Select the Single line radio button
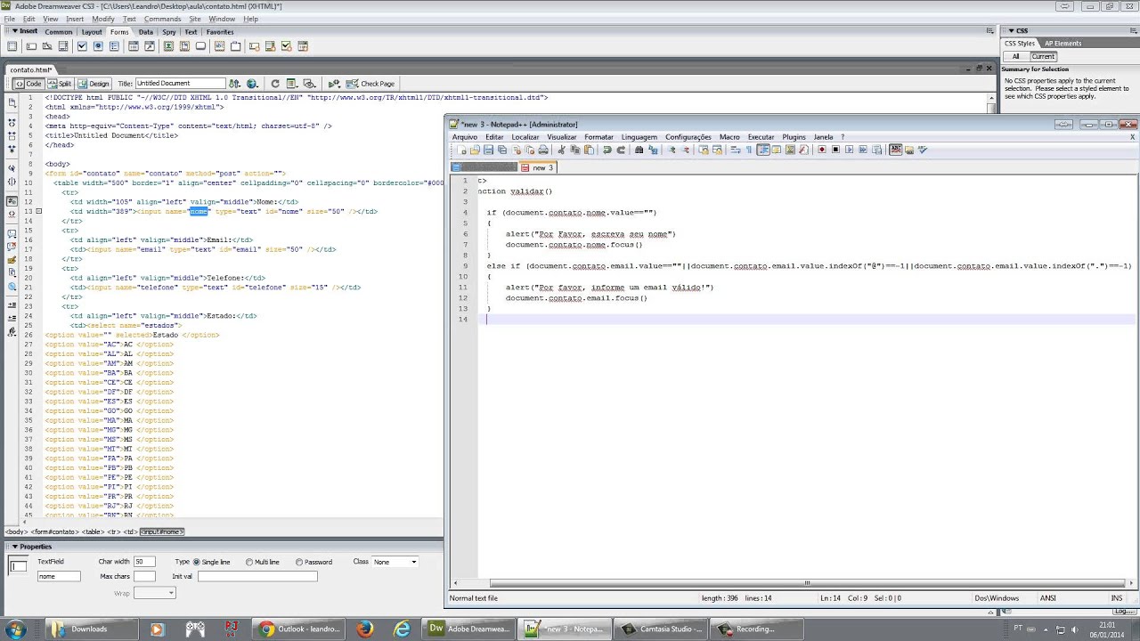This screenshot has height=641, width=1140. (196, 563)
